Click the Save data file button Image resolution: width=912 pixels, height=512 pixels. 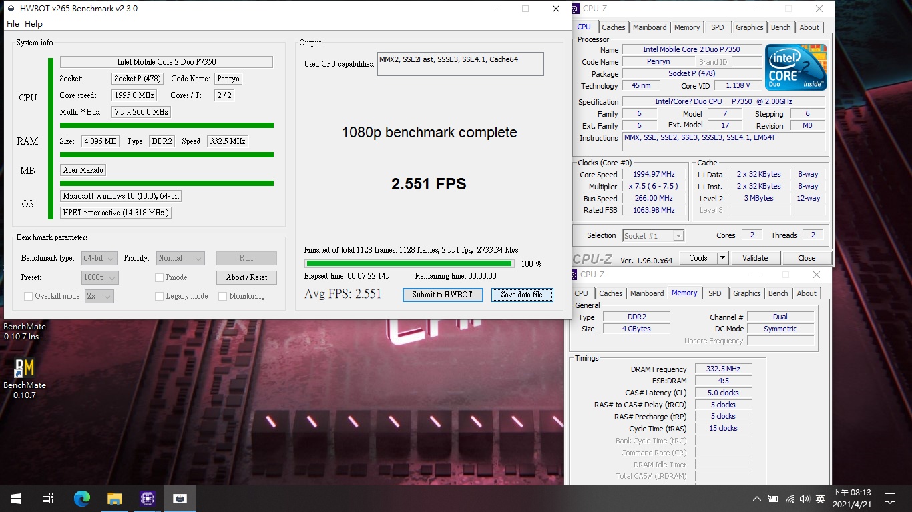(522, 295)
